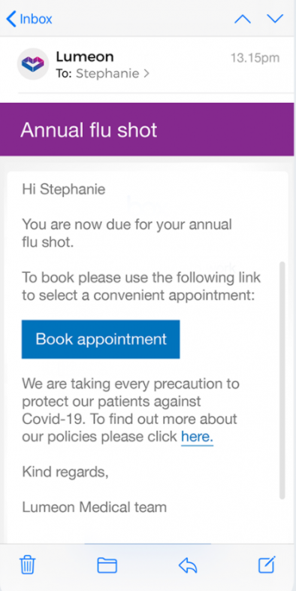
Task: Tap the 13.15pm timestamp
Action: coord(255,58)
